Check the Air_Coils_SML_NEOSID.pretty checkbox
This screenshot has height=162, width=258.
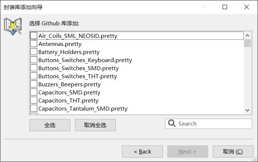34,36
